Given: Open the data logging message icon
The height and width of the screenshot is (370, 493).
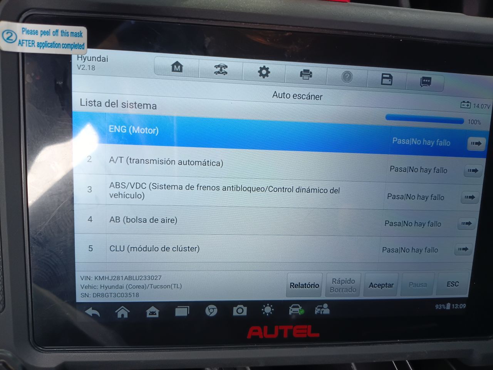Looking at the screenshot, I should [x=426, y=82].
